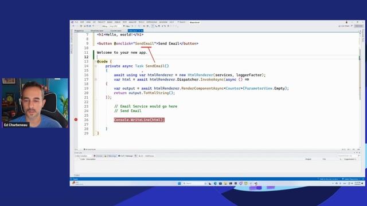Screen dimensions: 367x206
Task: Sort by the Suppression State column header
Action: pyautogui.click(x=350, y=159)
